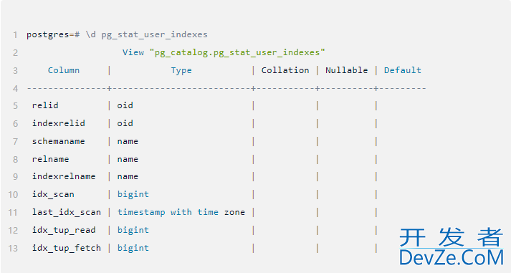Click the DevZe.CoM watermark logo
The width and height of the screenshot is (511, 273).
click(452, 258)
